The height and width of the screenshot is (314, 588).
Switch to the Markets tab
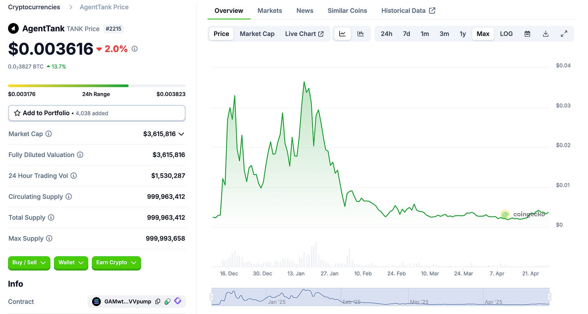(x=270, y=10)
